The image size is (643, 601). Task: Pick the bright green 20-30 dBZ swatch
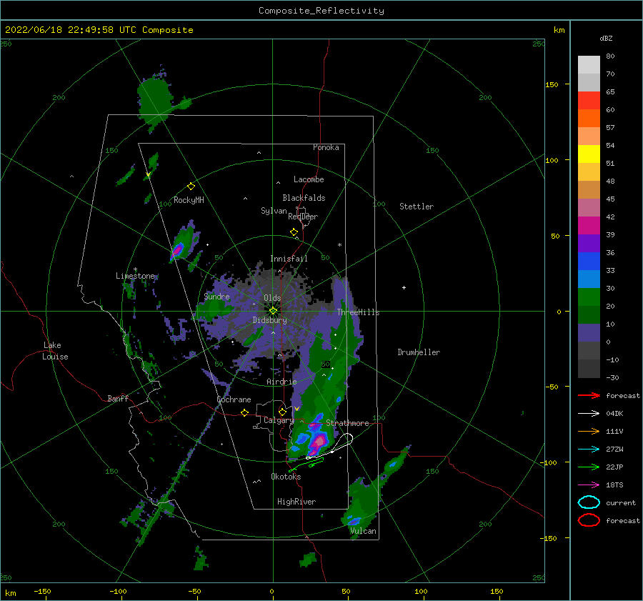coord(589,297)
